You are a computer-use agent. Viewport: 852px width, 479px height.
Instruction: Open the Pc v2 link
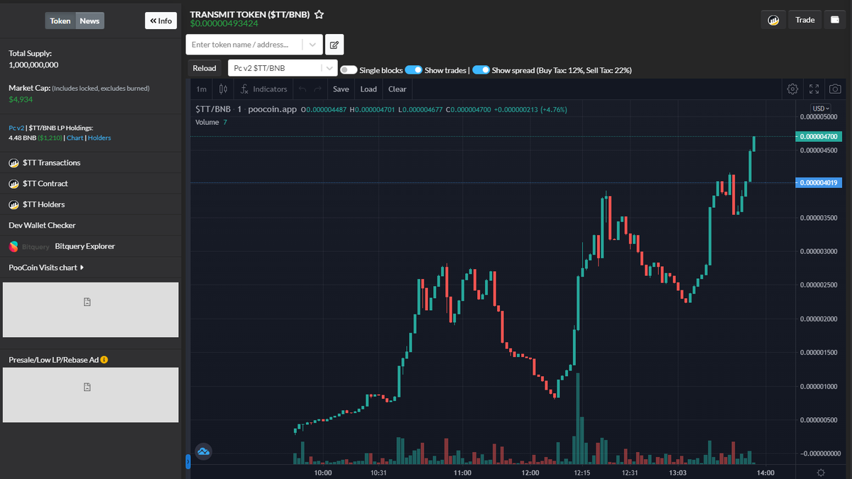tap(16, 128)
